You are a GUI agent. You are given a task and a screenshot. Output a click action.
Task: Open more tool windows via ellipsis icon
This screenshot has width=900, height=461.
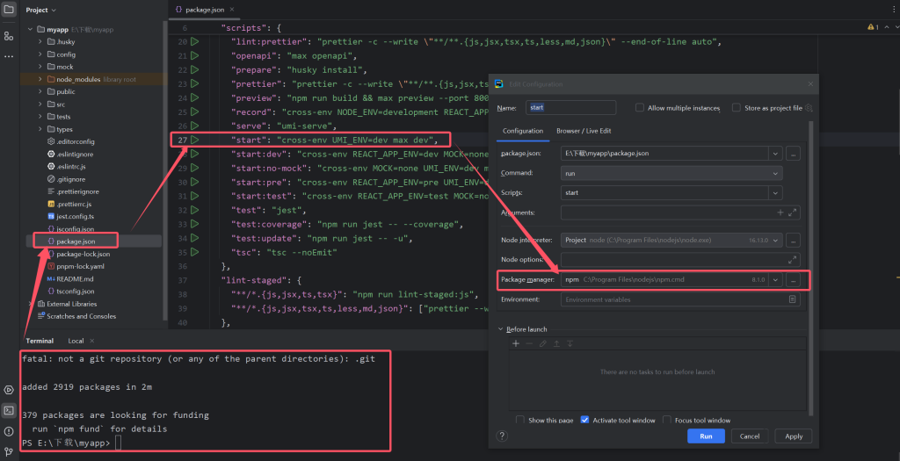[x=9, y=56]
